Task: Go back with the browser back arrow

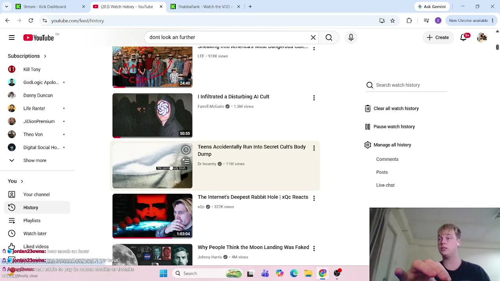Action: tap(7, 21)
